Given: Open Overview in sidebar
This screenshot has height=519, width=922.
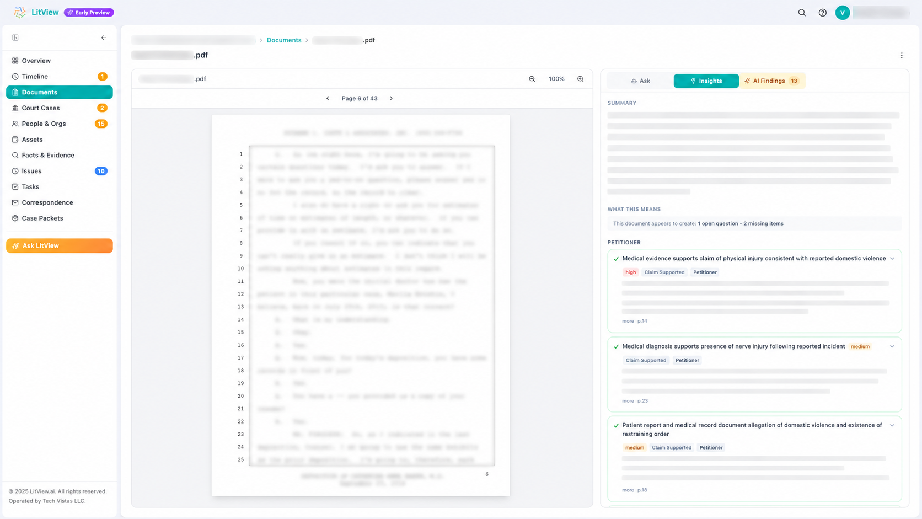Looking at the screenshot, I should click(x=60, y=61).
